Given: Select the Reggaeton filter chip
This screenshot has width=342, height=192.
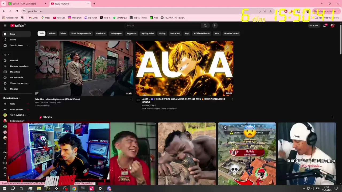Looking at the screenshot, I should (131, 33).
